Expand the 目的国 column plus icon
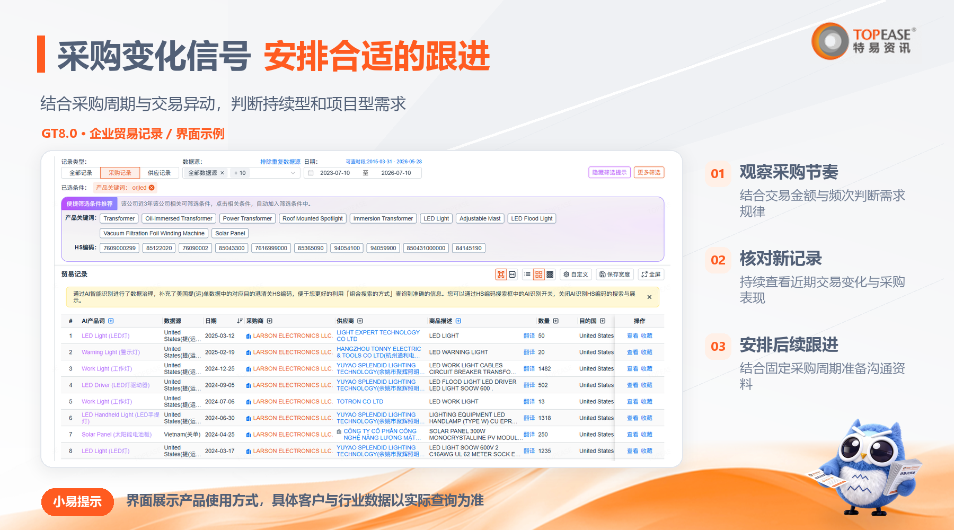This screenshot has height=530, width=954. click(603, 321)
